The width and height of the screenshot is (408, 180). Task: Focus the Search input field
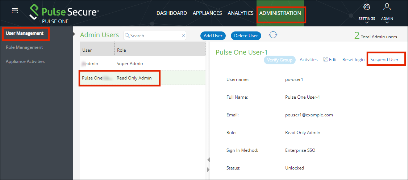click(155, 35)
